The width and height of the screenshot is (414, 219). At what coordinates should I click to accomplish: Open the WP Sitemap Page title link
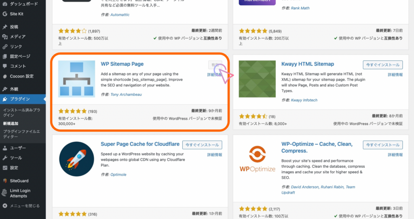(x=122, y=64)
